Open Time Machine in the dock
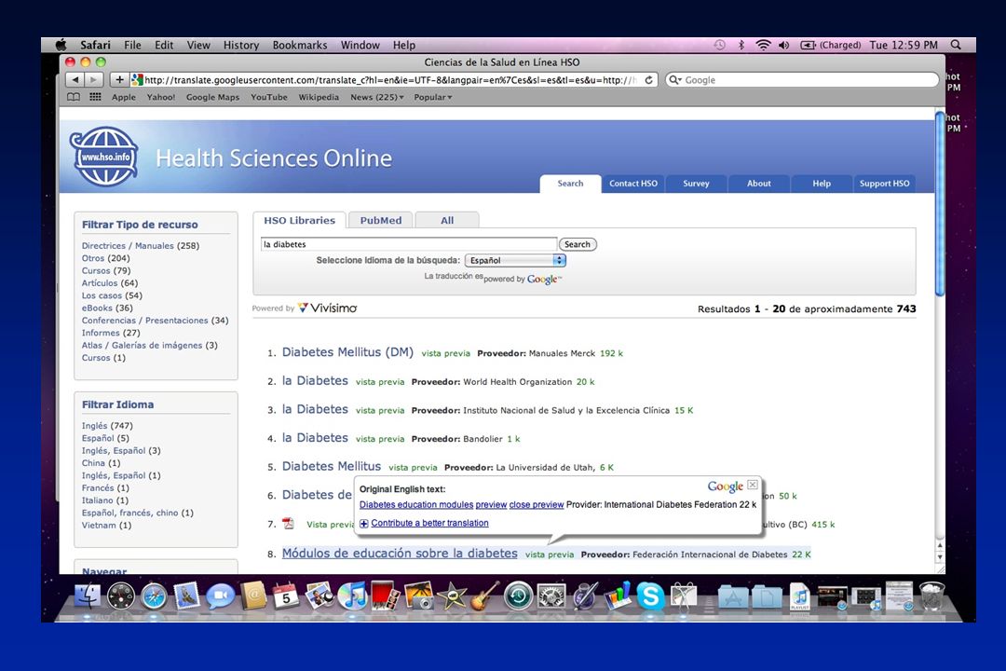 click(x=519, y=596)
